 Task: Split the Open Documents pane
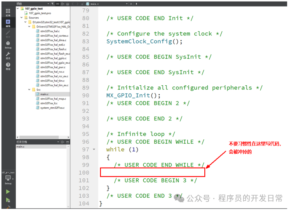click(x=63, y=142)
